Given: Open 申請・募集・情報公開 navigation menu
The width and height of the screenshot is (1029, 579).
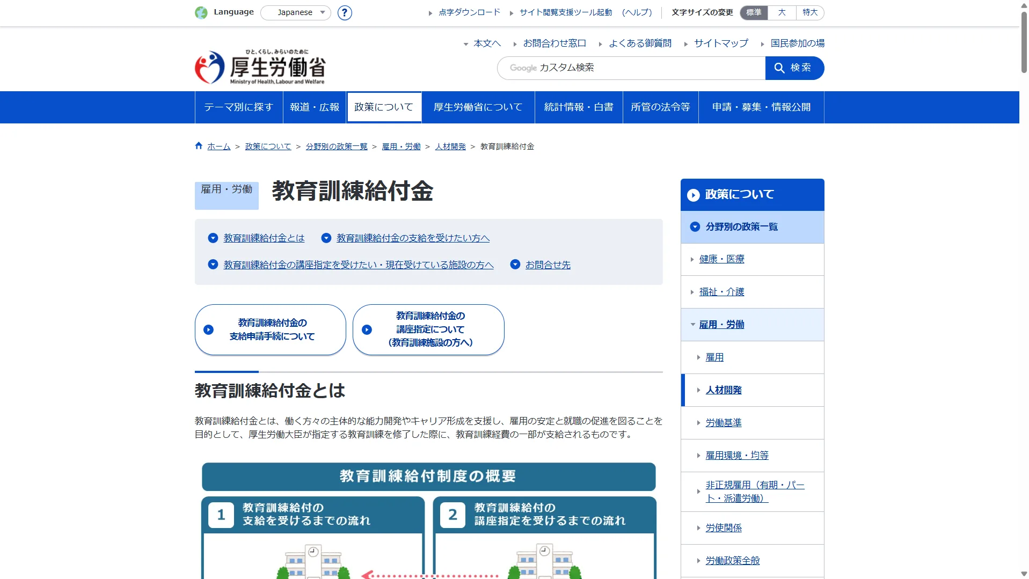Looking at the screenshot, I should tap(761, 107).
